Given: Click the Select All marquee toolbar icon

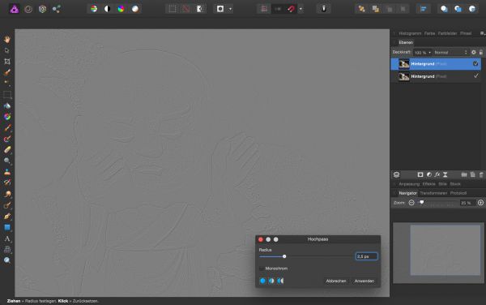Looking at the screenshot, I should [x=173, y=9].
